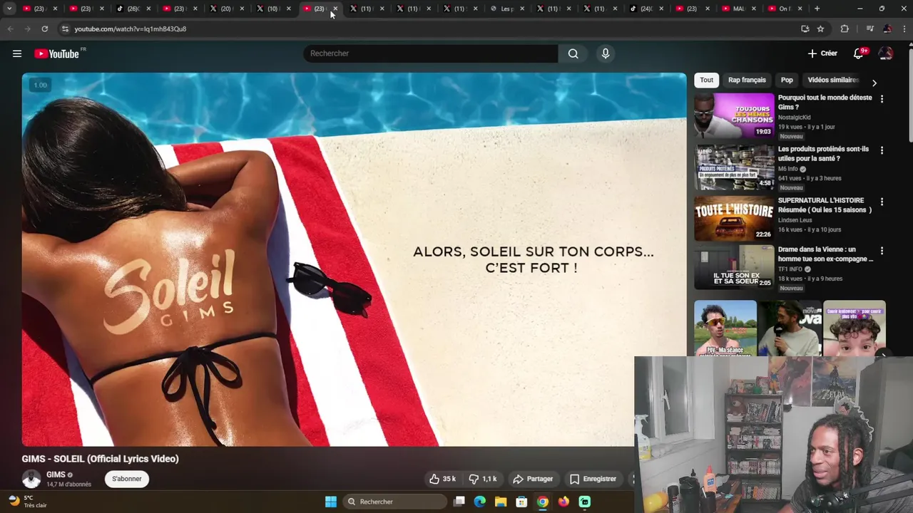Subscribe with the S'abonner button

(126, 479)
